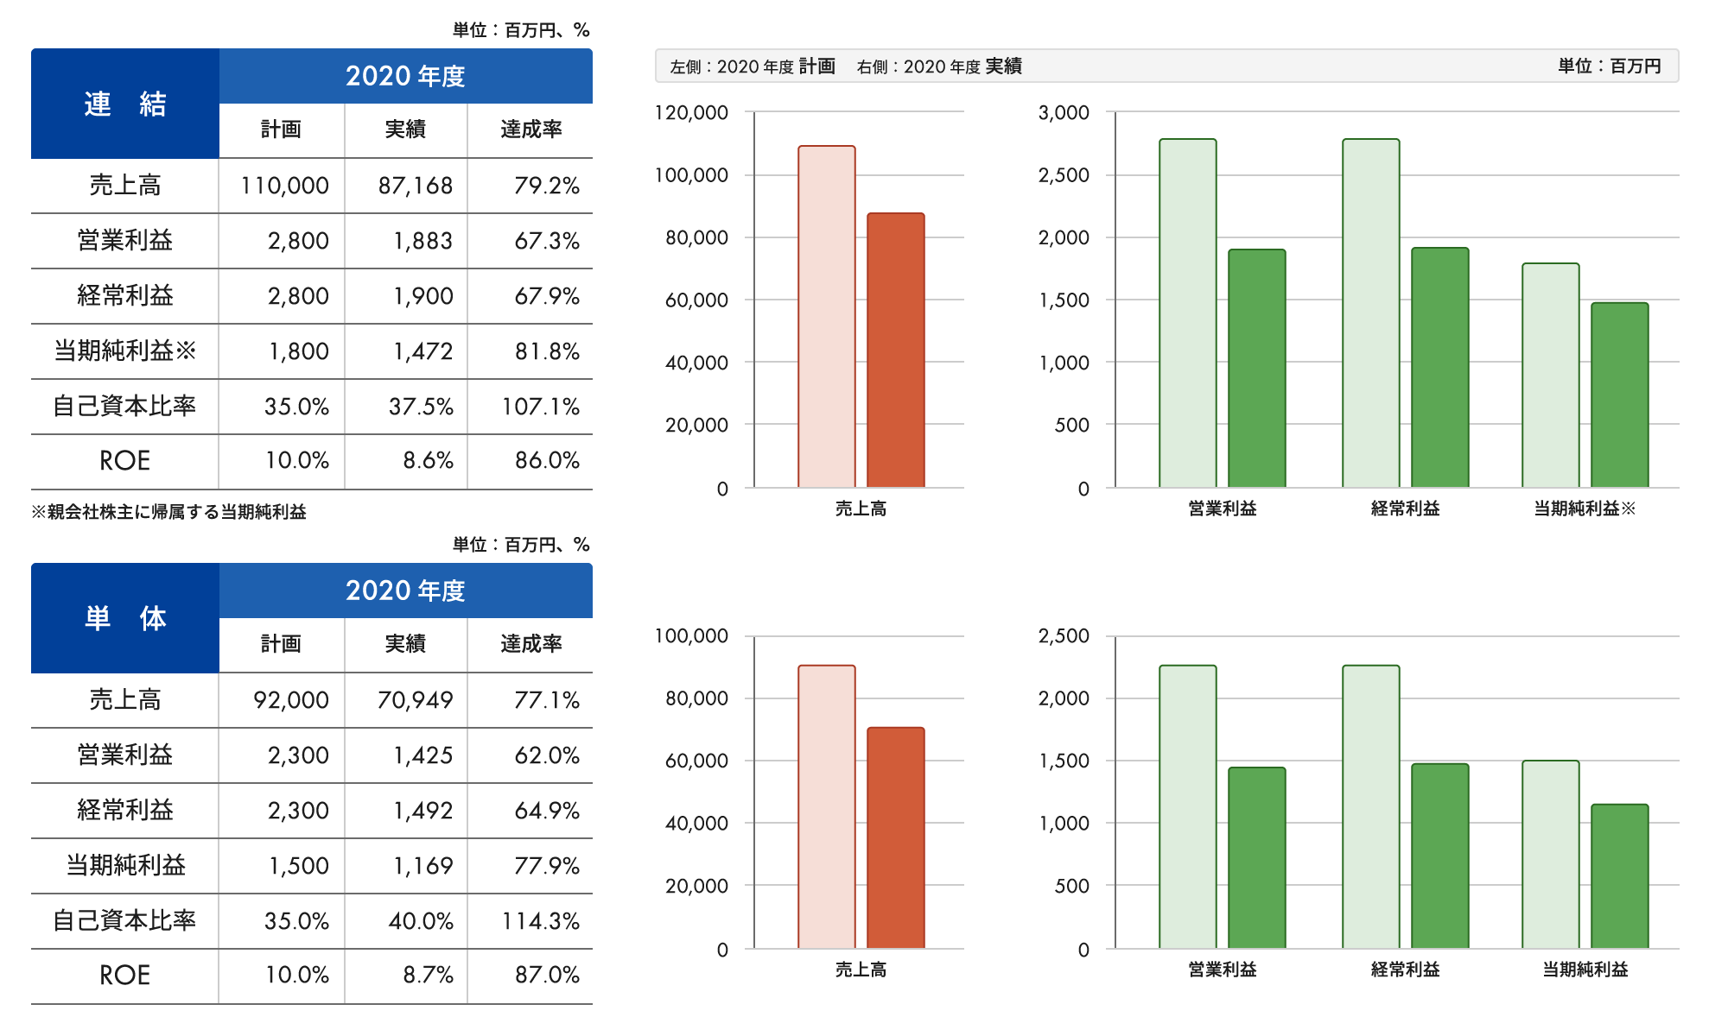
Task: Click consolidated 営業利益 achievement rate 67.3%
Action: click(x=546, y=241)
